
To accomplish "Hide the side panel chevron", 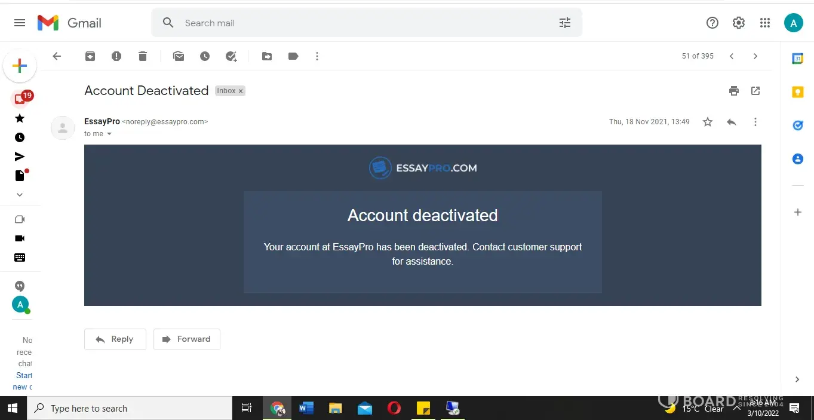I will coord(798,379).
